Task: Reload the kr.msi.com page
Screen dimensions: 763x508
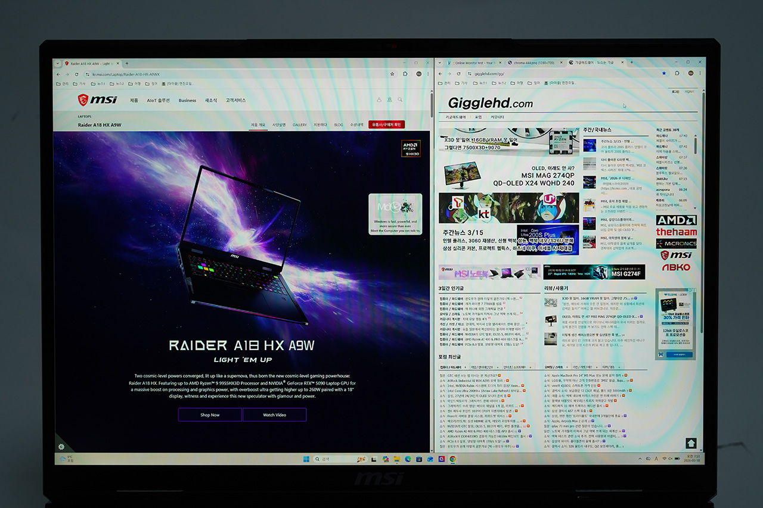Action: (x=76, y=74)
